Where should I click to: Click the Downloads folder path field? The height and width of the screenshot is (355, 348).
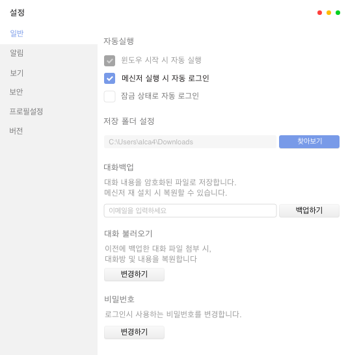[191, 142]
